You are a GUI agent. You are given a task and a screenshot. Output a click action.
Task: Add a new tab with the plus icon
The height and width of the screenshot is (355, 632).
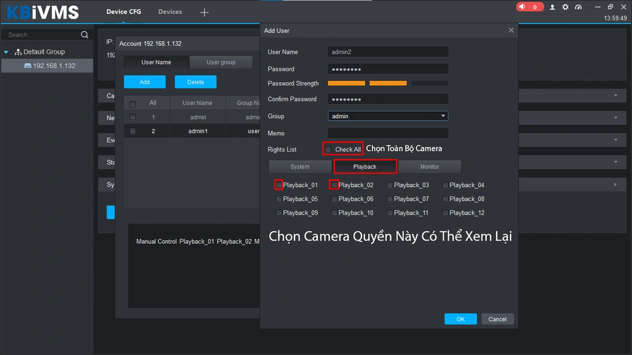[x=204, y=13]
